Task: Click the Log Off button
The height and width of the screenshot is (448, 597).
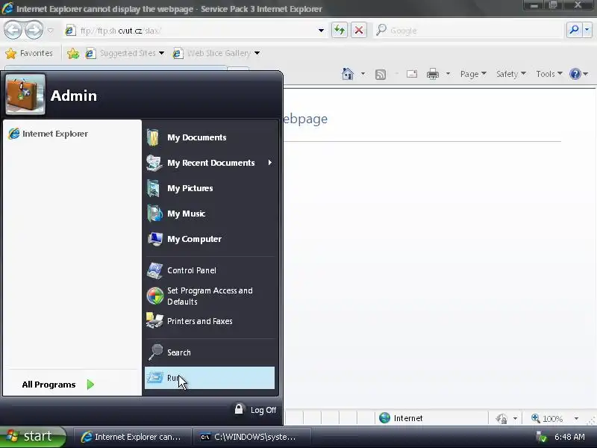Action: (x=255, y=410)
